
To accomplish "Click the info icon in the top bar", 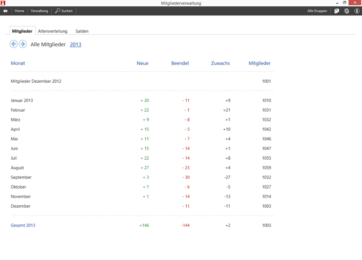I will point(357,11).
